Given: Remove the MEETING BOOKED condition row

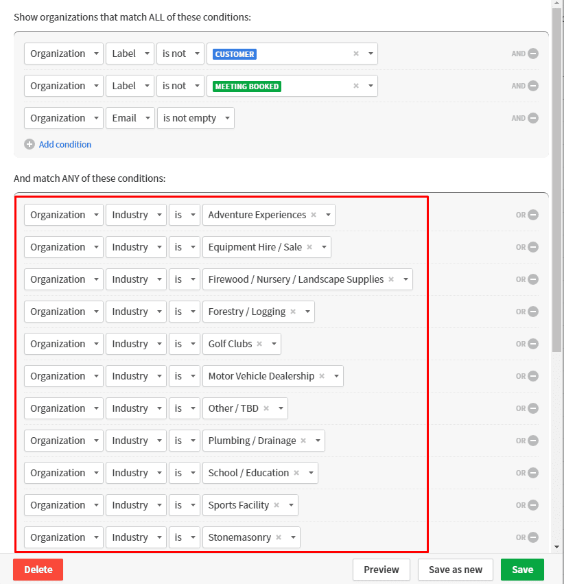Looking at the screenshot, I should 533,86.
